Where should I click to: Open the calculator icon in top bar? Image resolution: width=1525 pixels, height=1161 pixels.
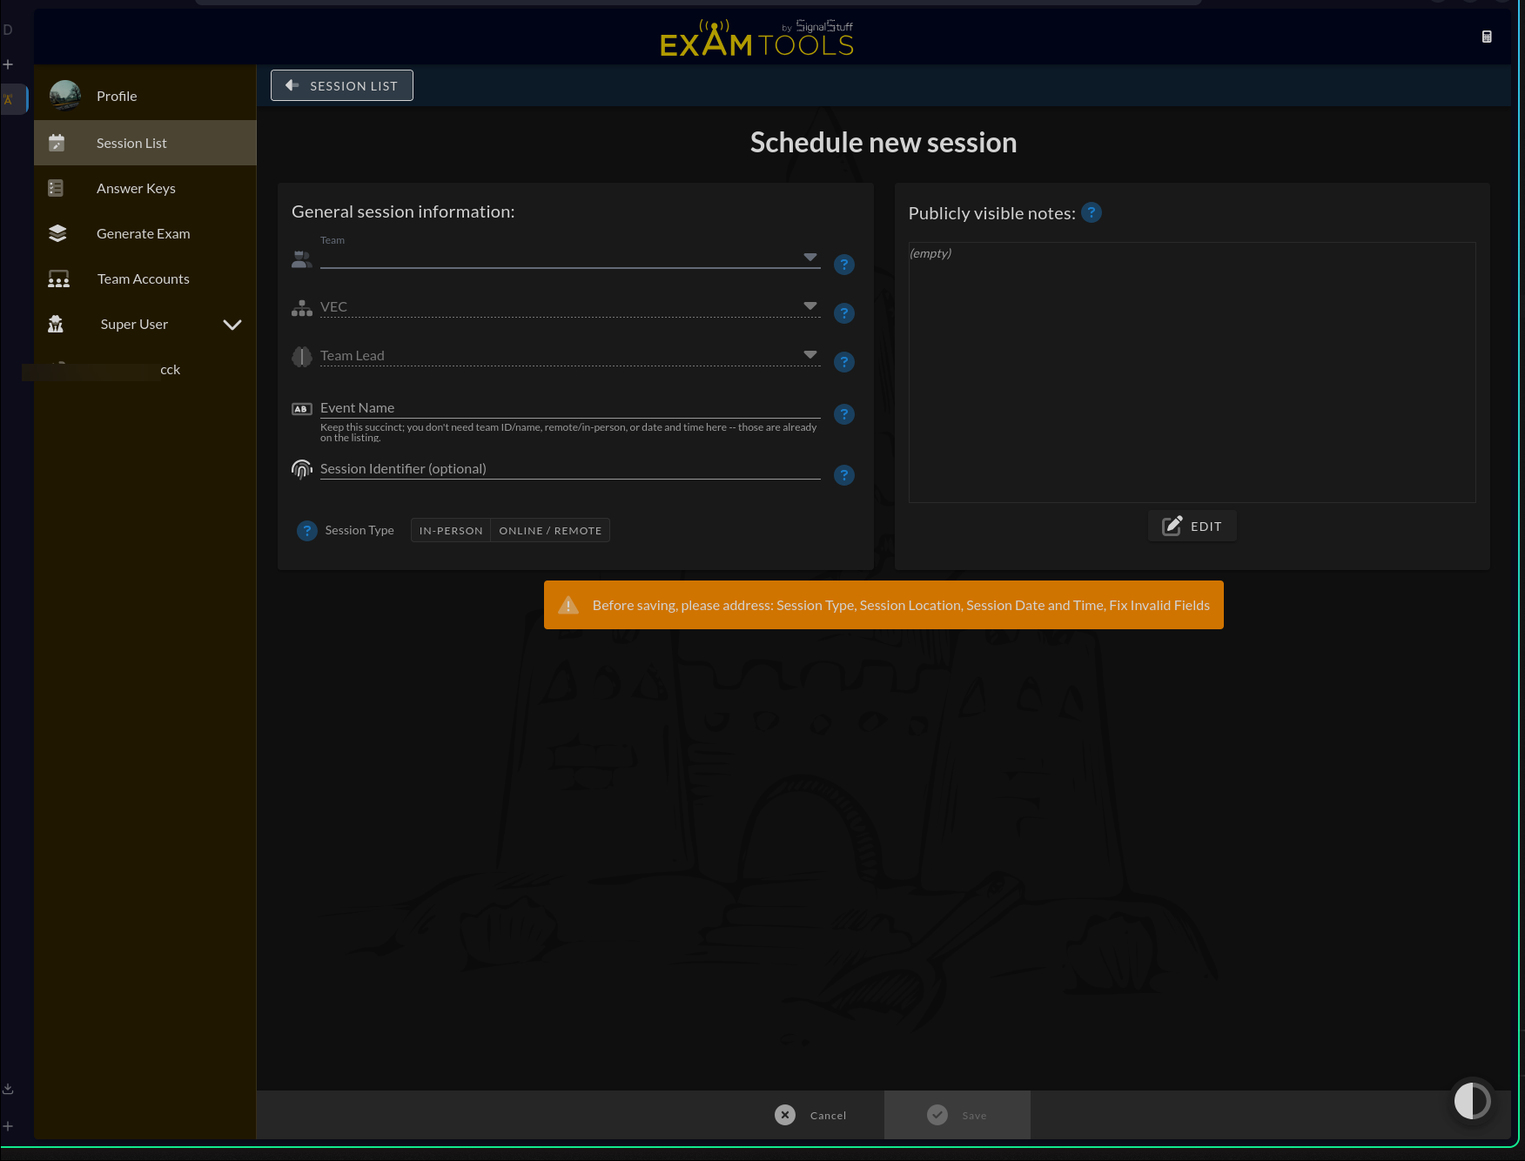click(x=1487, y=37)
